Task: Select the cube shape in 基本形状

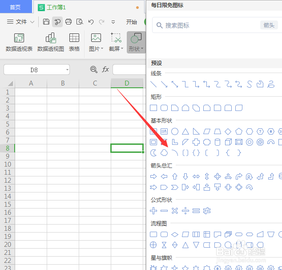Action: (228, 142)
